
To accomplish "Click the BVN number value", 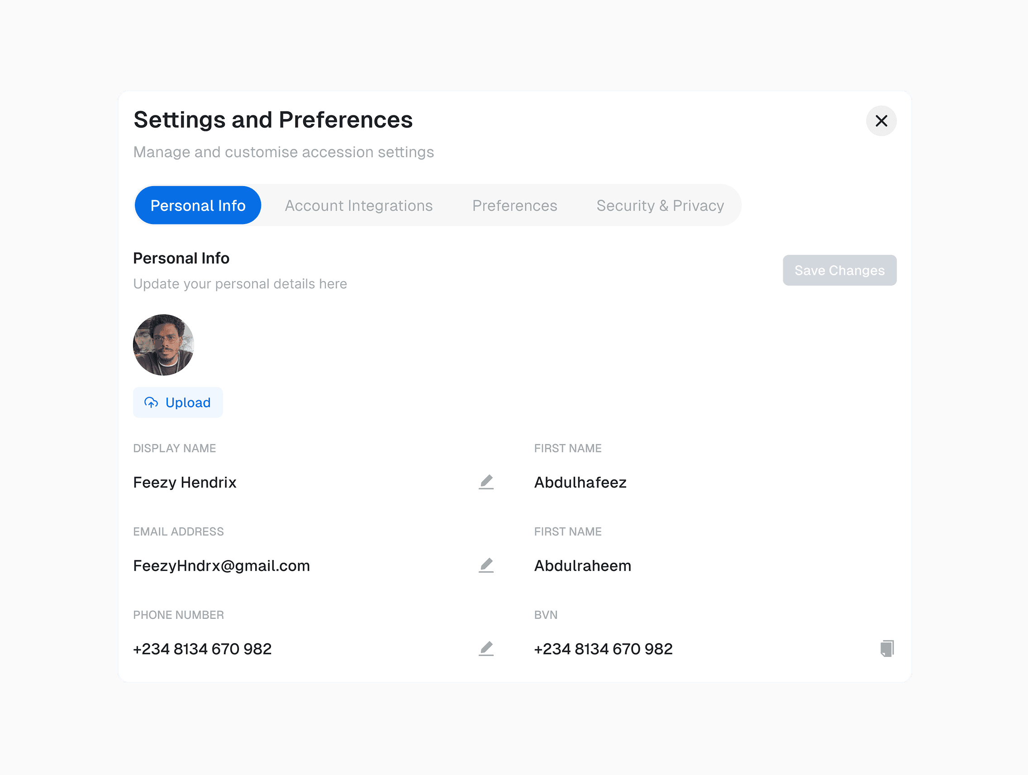I will pyautogui.click(x=603, y=649).
